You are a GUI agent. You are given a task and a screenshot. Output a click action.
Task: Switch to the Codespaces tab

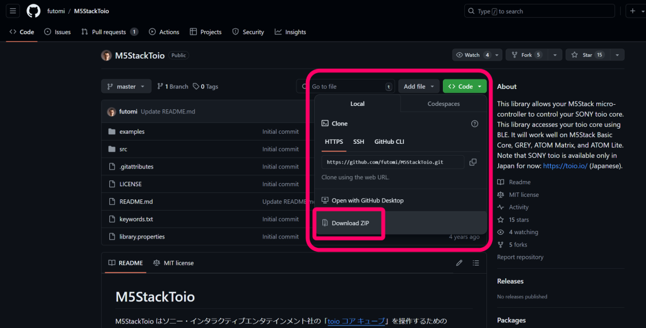[x=443, y=104]
